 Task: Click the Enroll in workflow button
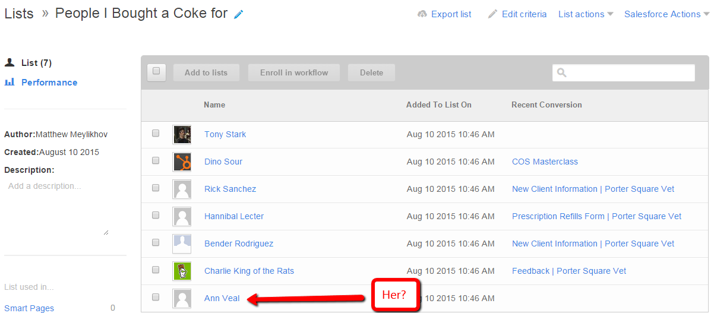(x=294, y=72)
